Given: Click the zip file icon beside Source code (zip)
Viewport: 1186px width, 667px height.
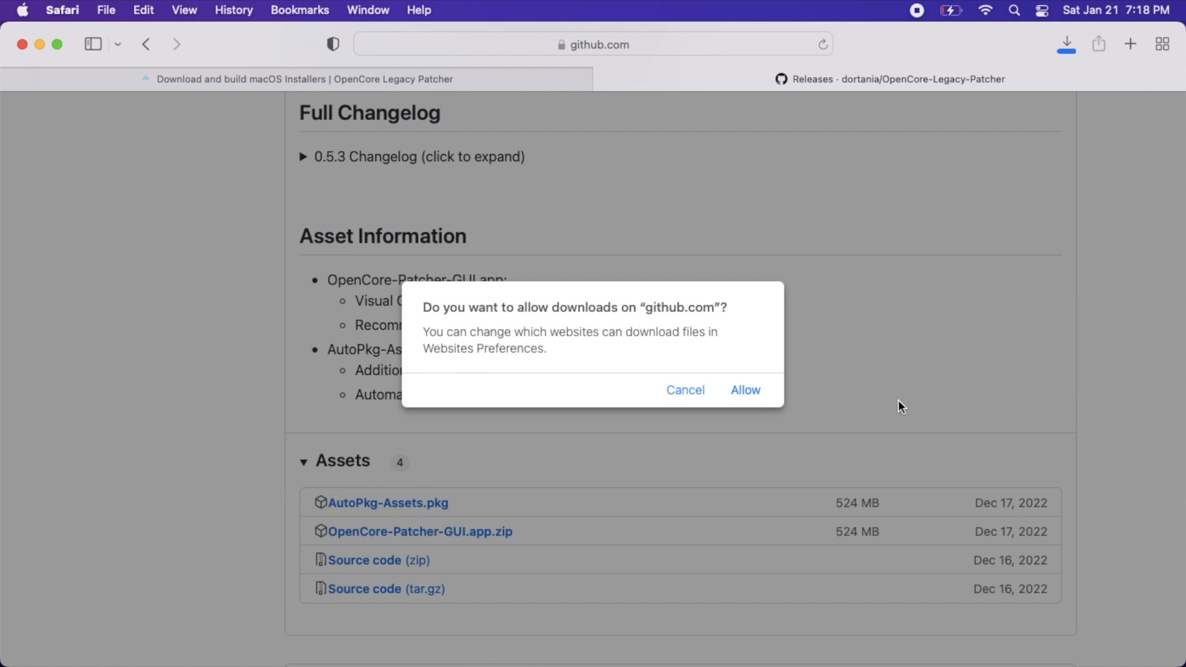Looking at the screenshot, I should coord(320,560).
